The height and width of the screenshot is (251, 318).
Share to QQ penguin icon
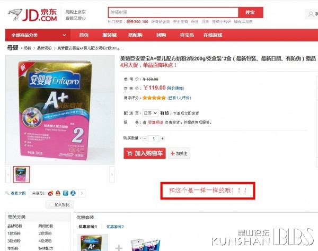point(58,193)
